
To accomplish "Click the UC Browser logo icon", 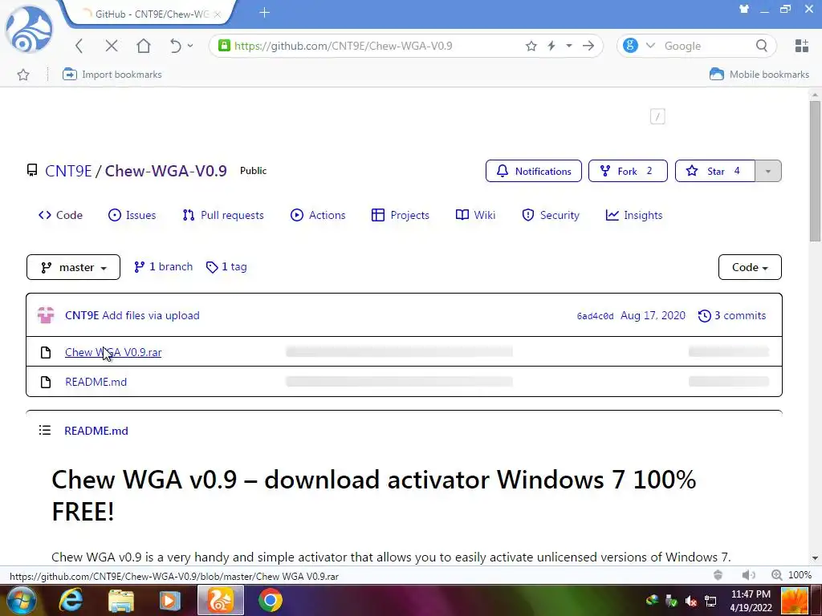I will (x=29, y=30).
